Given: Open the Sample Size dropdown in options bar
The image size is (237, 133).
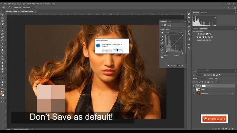Looking at the screenshot, I should click(x=29, y=7).
